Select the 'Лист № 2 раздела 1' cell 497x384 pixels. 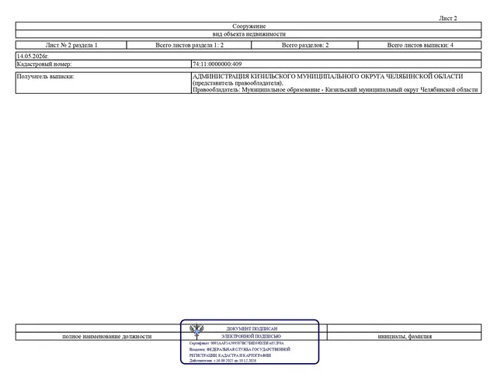[x=71, y=45]
